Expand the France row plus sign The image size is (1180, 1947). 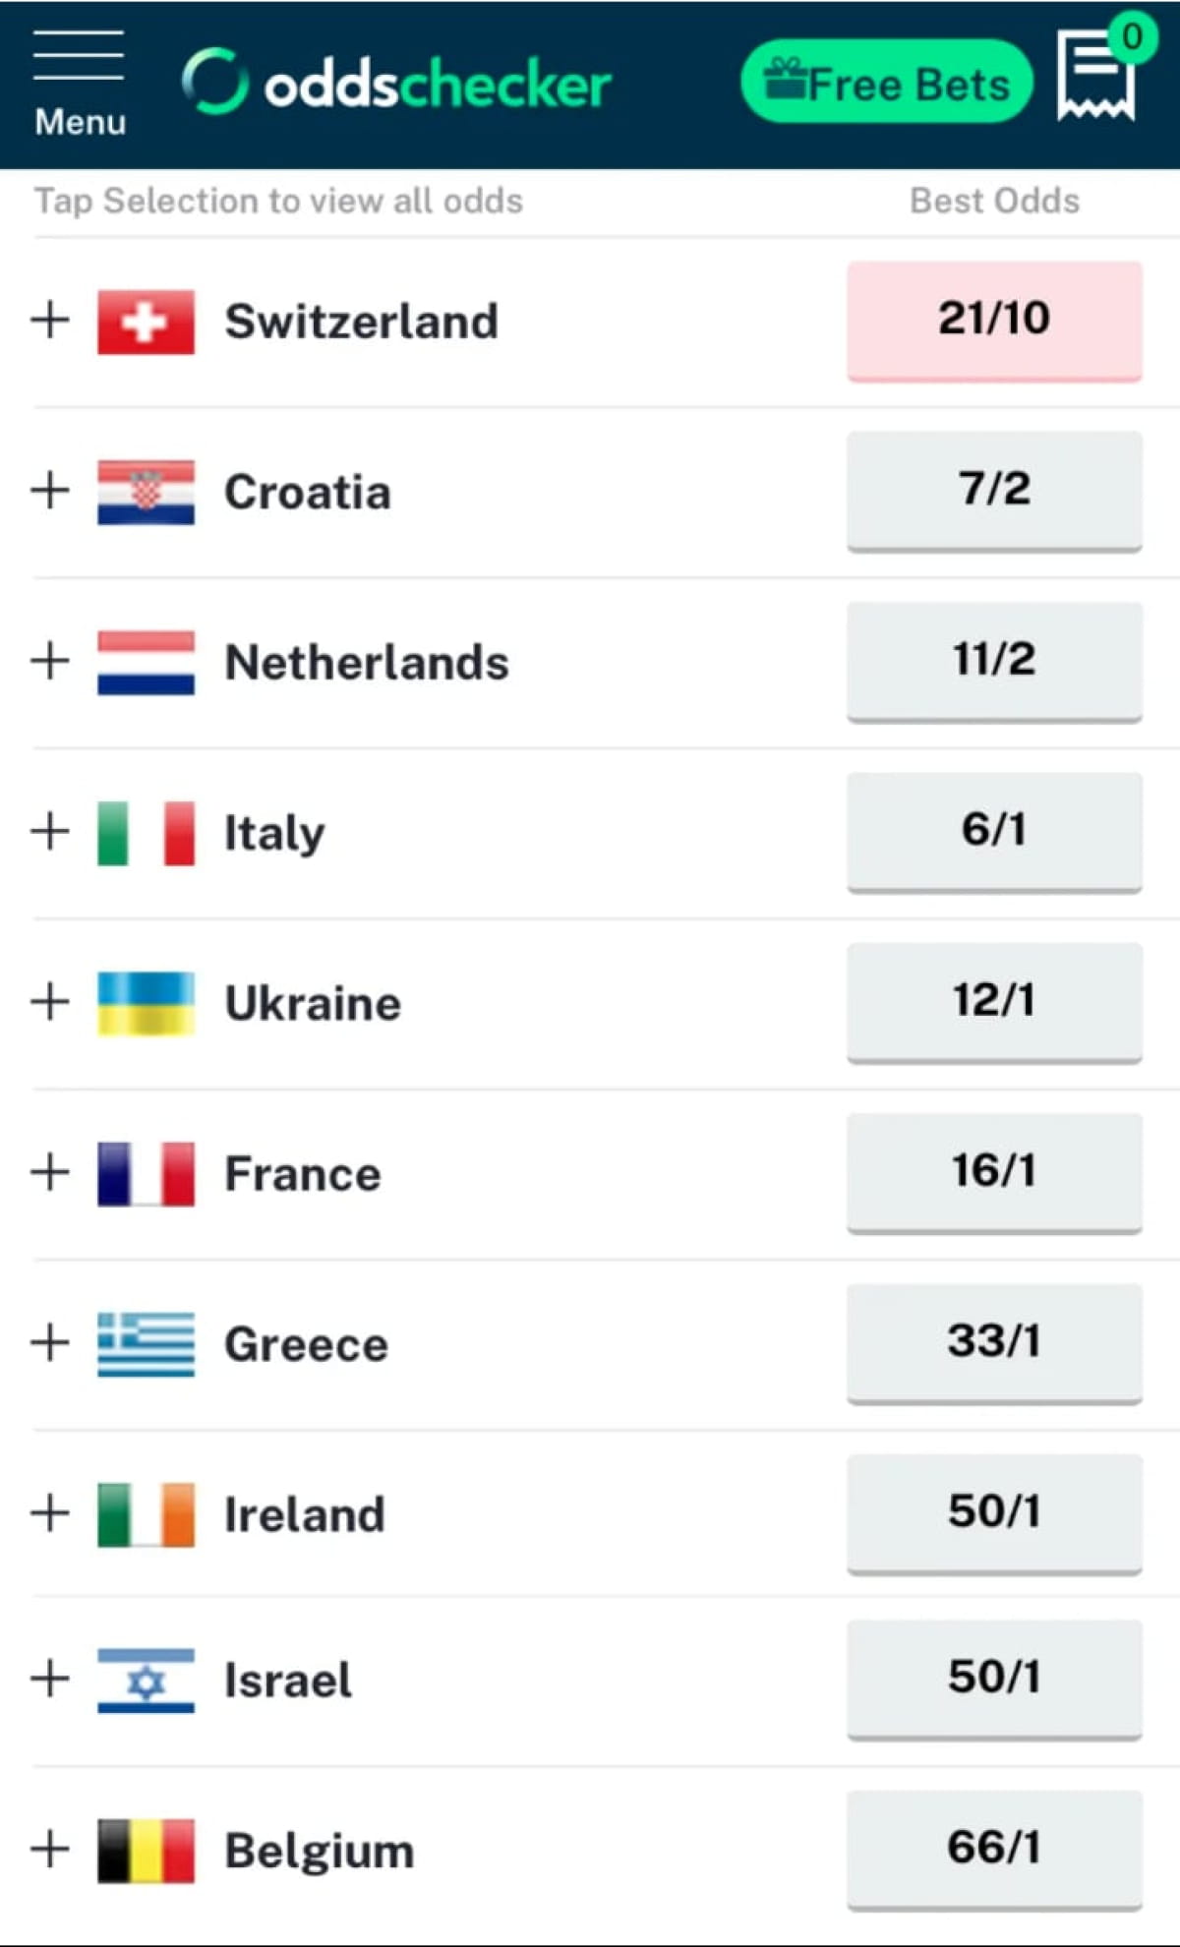[50, 1172]
